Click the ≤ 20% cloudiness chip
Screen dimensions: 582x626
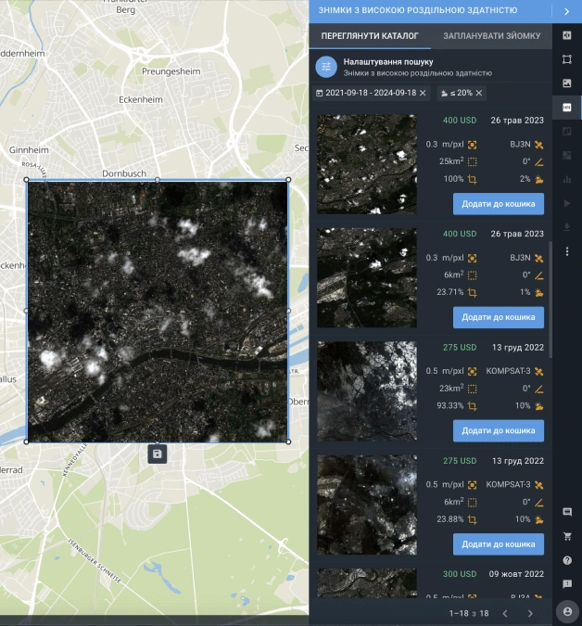(x=461, y=93)
